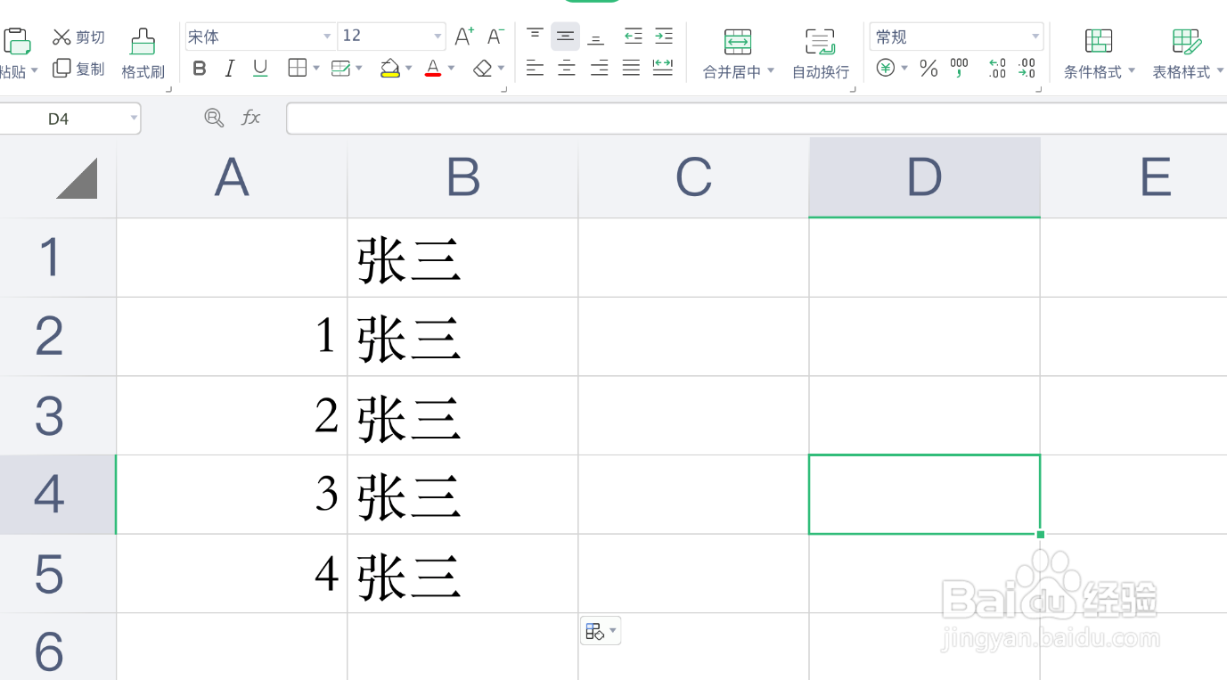Apply the yellow fill color swatch
Viewport: 1227px width, 680px height.
(x=389, y=69)
